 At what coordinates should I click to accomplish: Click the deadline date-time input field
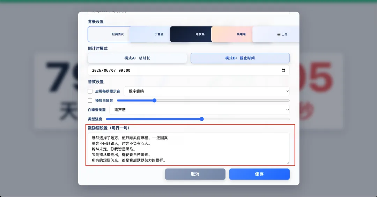coord(188,70)
